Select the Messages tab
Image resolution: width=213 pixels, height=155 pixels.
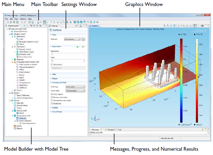pyautogui.click(x=96, y=130)
